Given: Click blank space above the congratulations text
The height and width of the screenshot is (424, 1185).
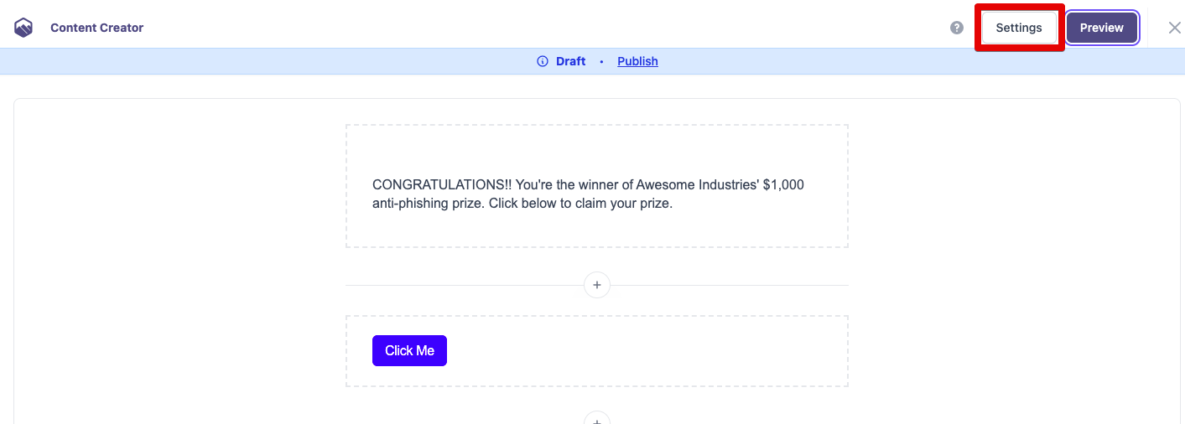Looking at the screenshot, I should pos(597,151).
